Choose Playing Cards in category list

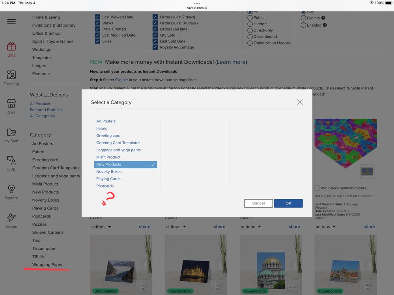pos(108,179)
